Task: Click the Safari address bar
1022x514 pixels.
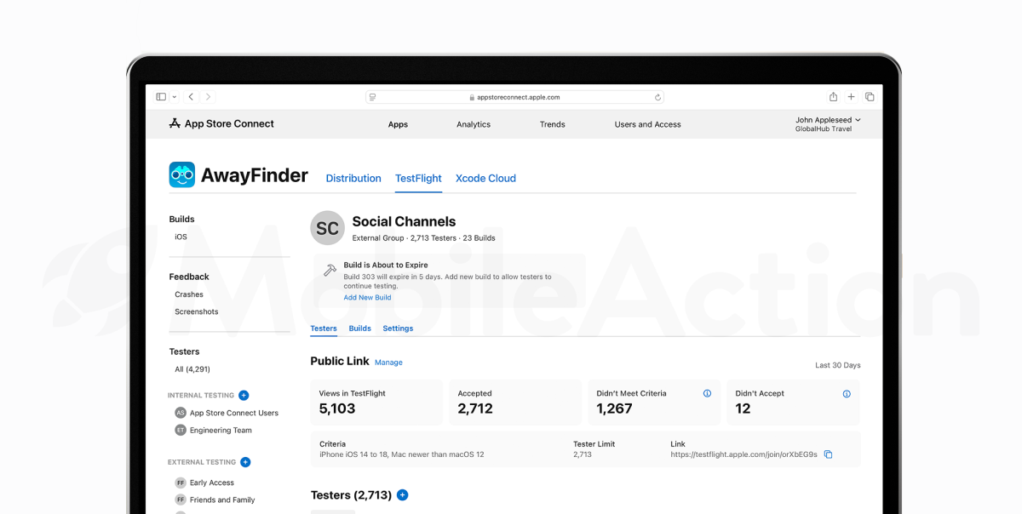Action: (x=514, y=97)
